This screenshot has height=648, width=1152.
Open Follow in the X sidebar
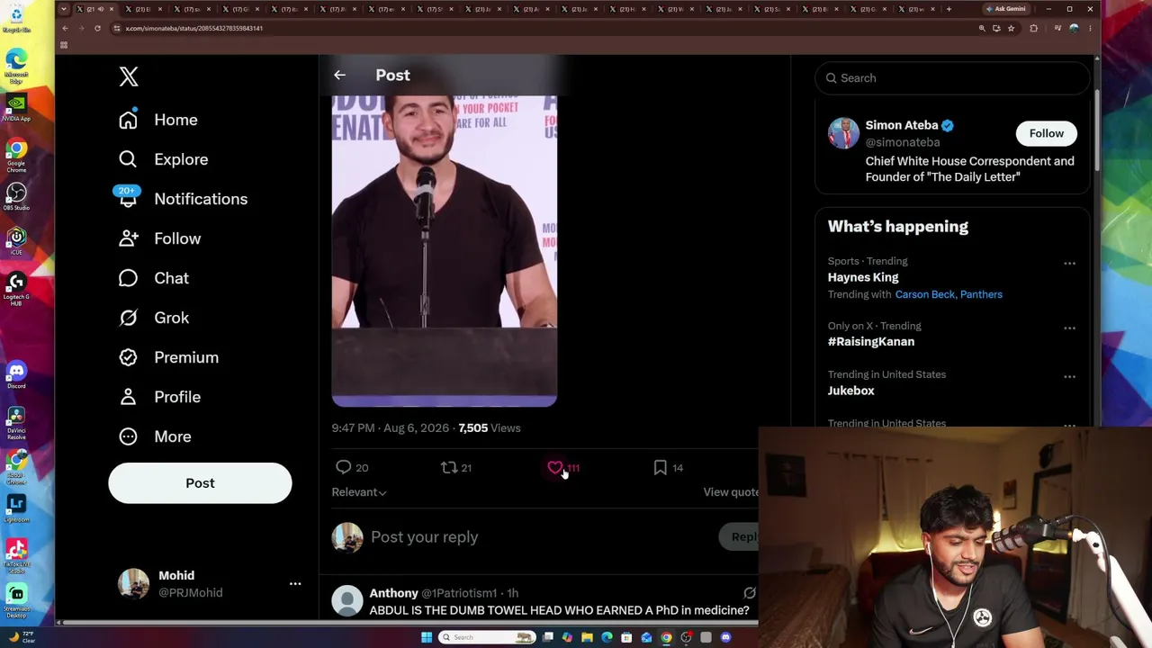(177, 238)
